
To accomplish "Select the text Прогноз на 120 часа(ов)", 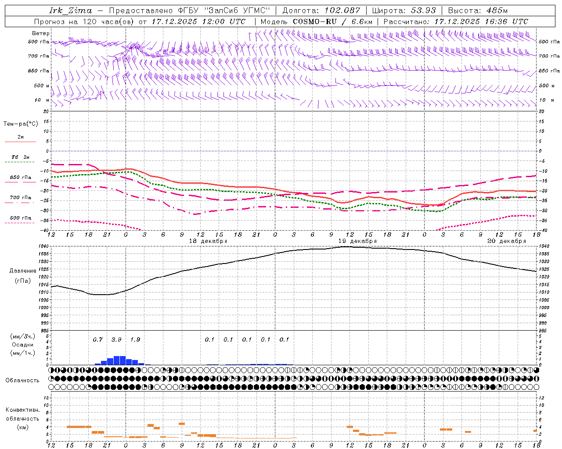I will click(84, 21).
